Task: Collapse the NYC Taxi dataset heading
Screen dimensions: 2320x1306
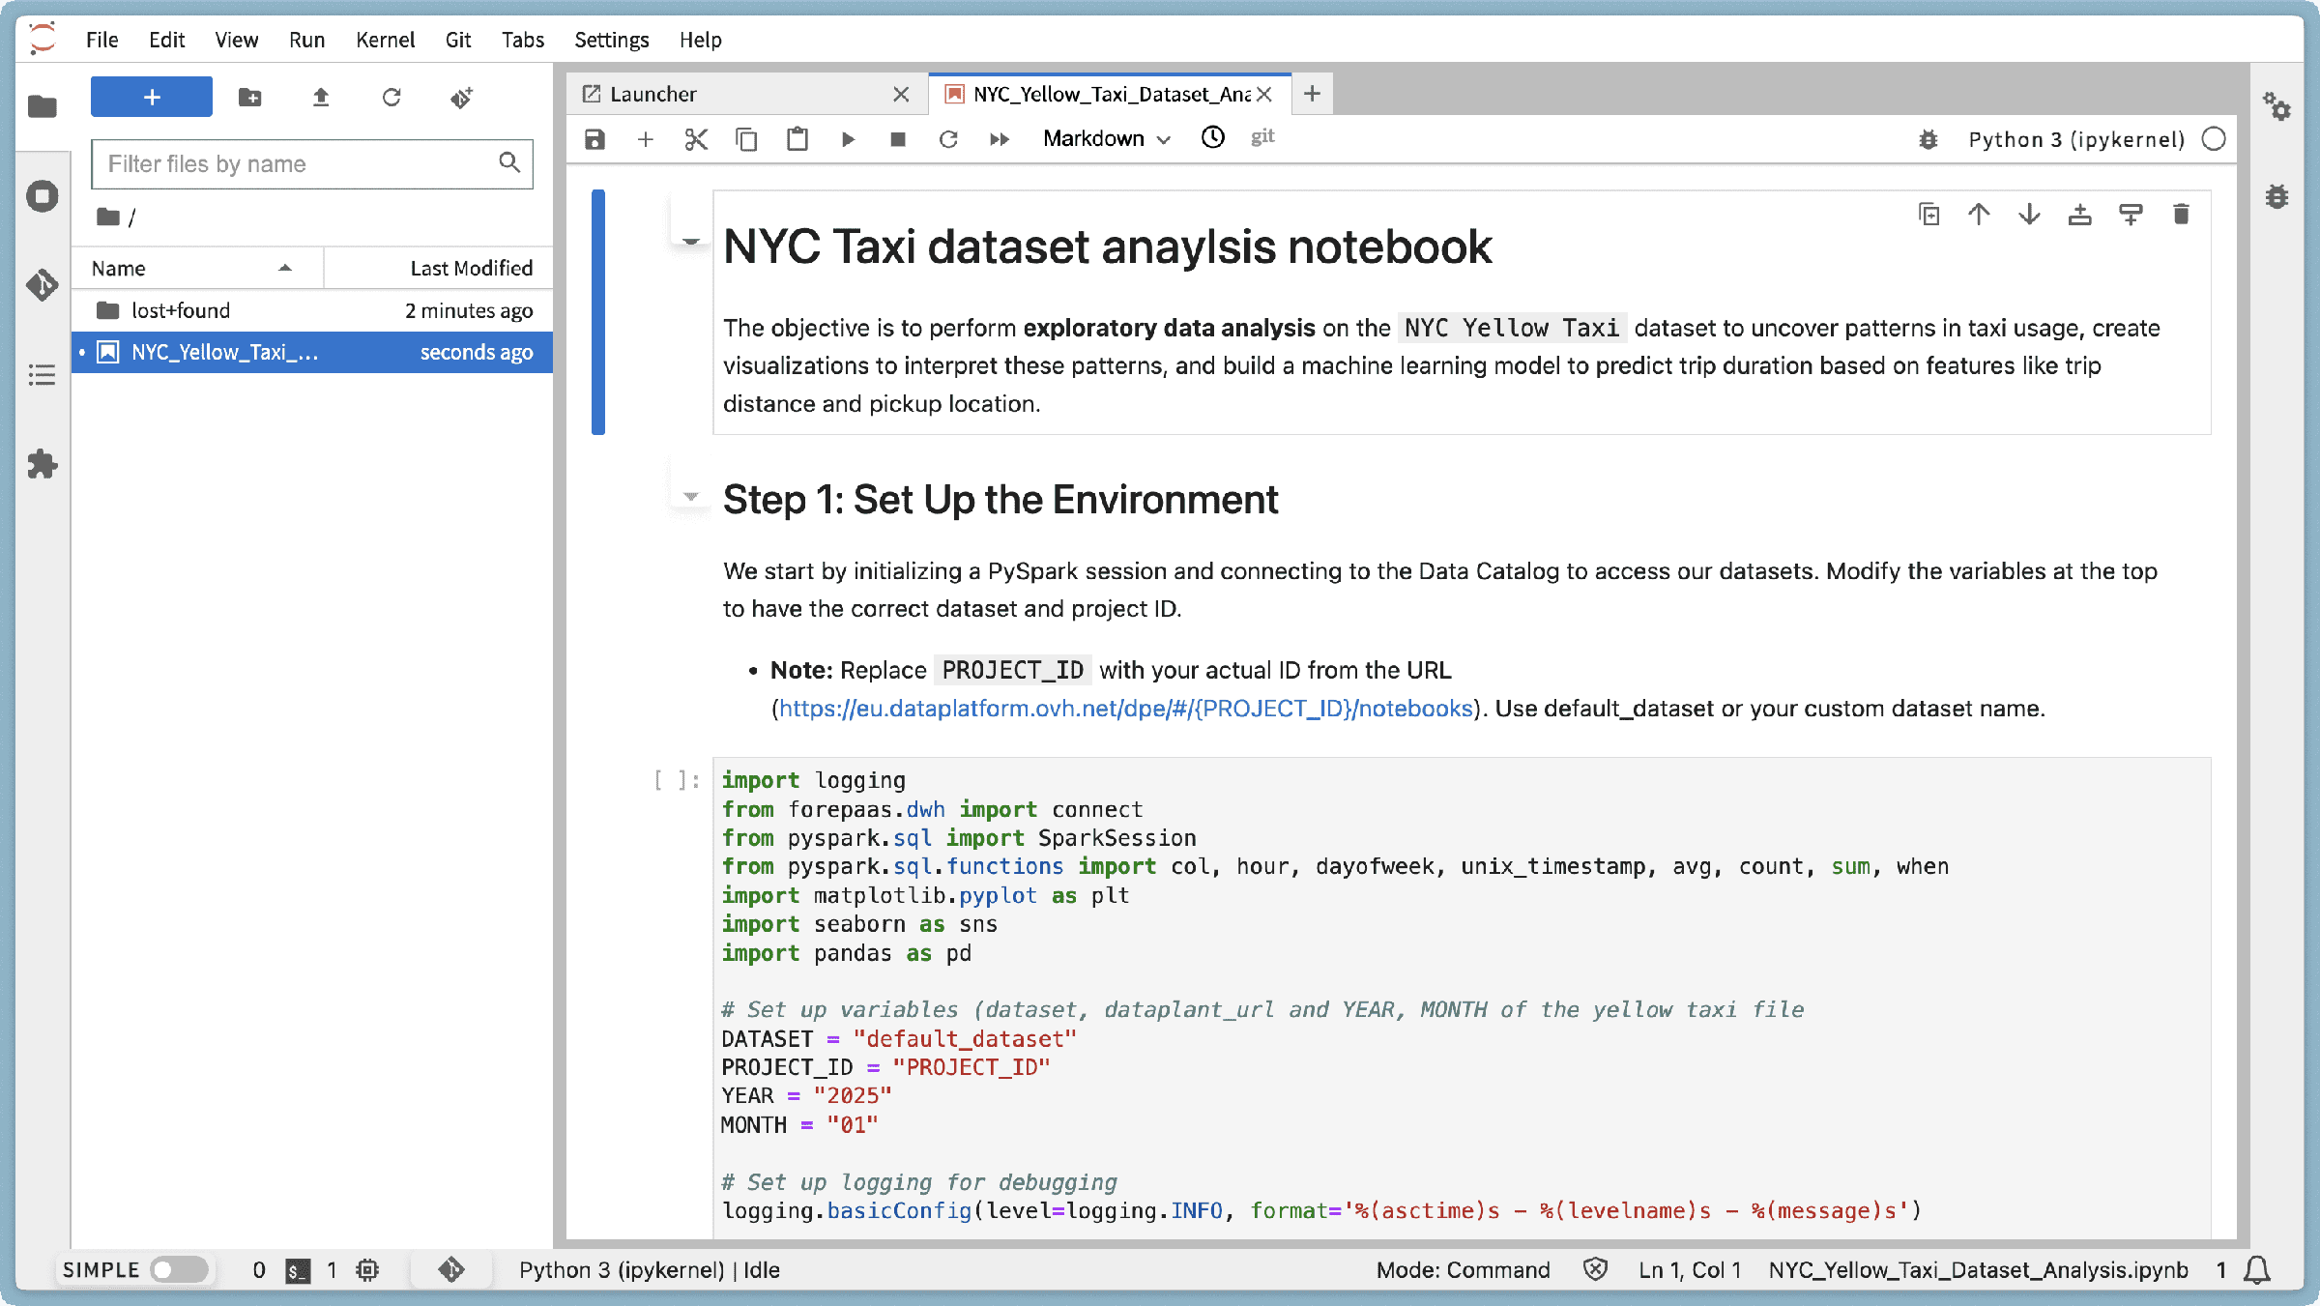Action: point(691,240)
